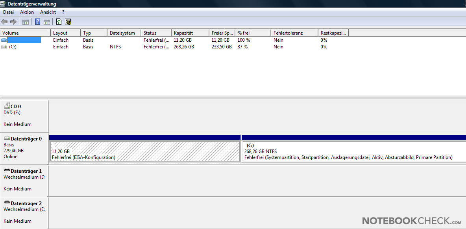Sort by the Fehlertoleranz column header

click(294, 33)
